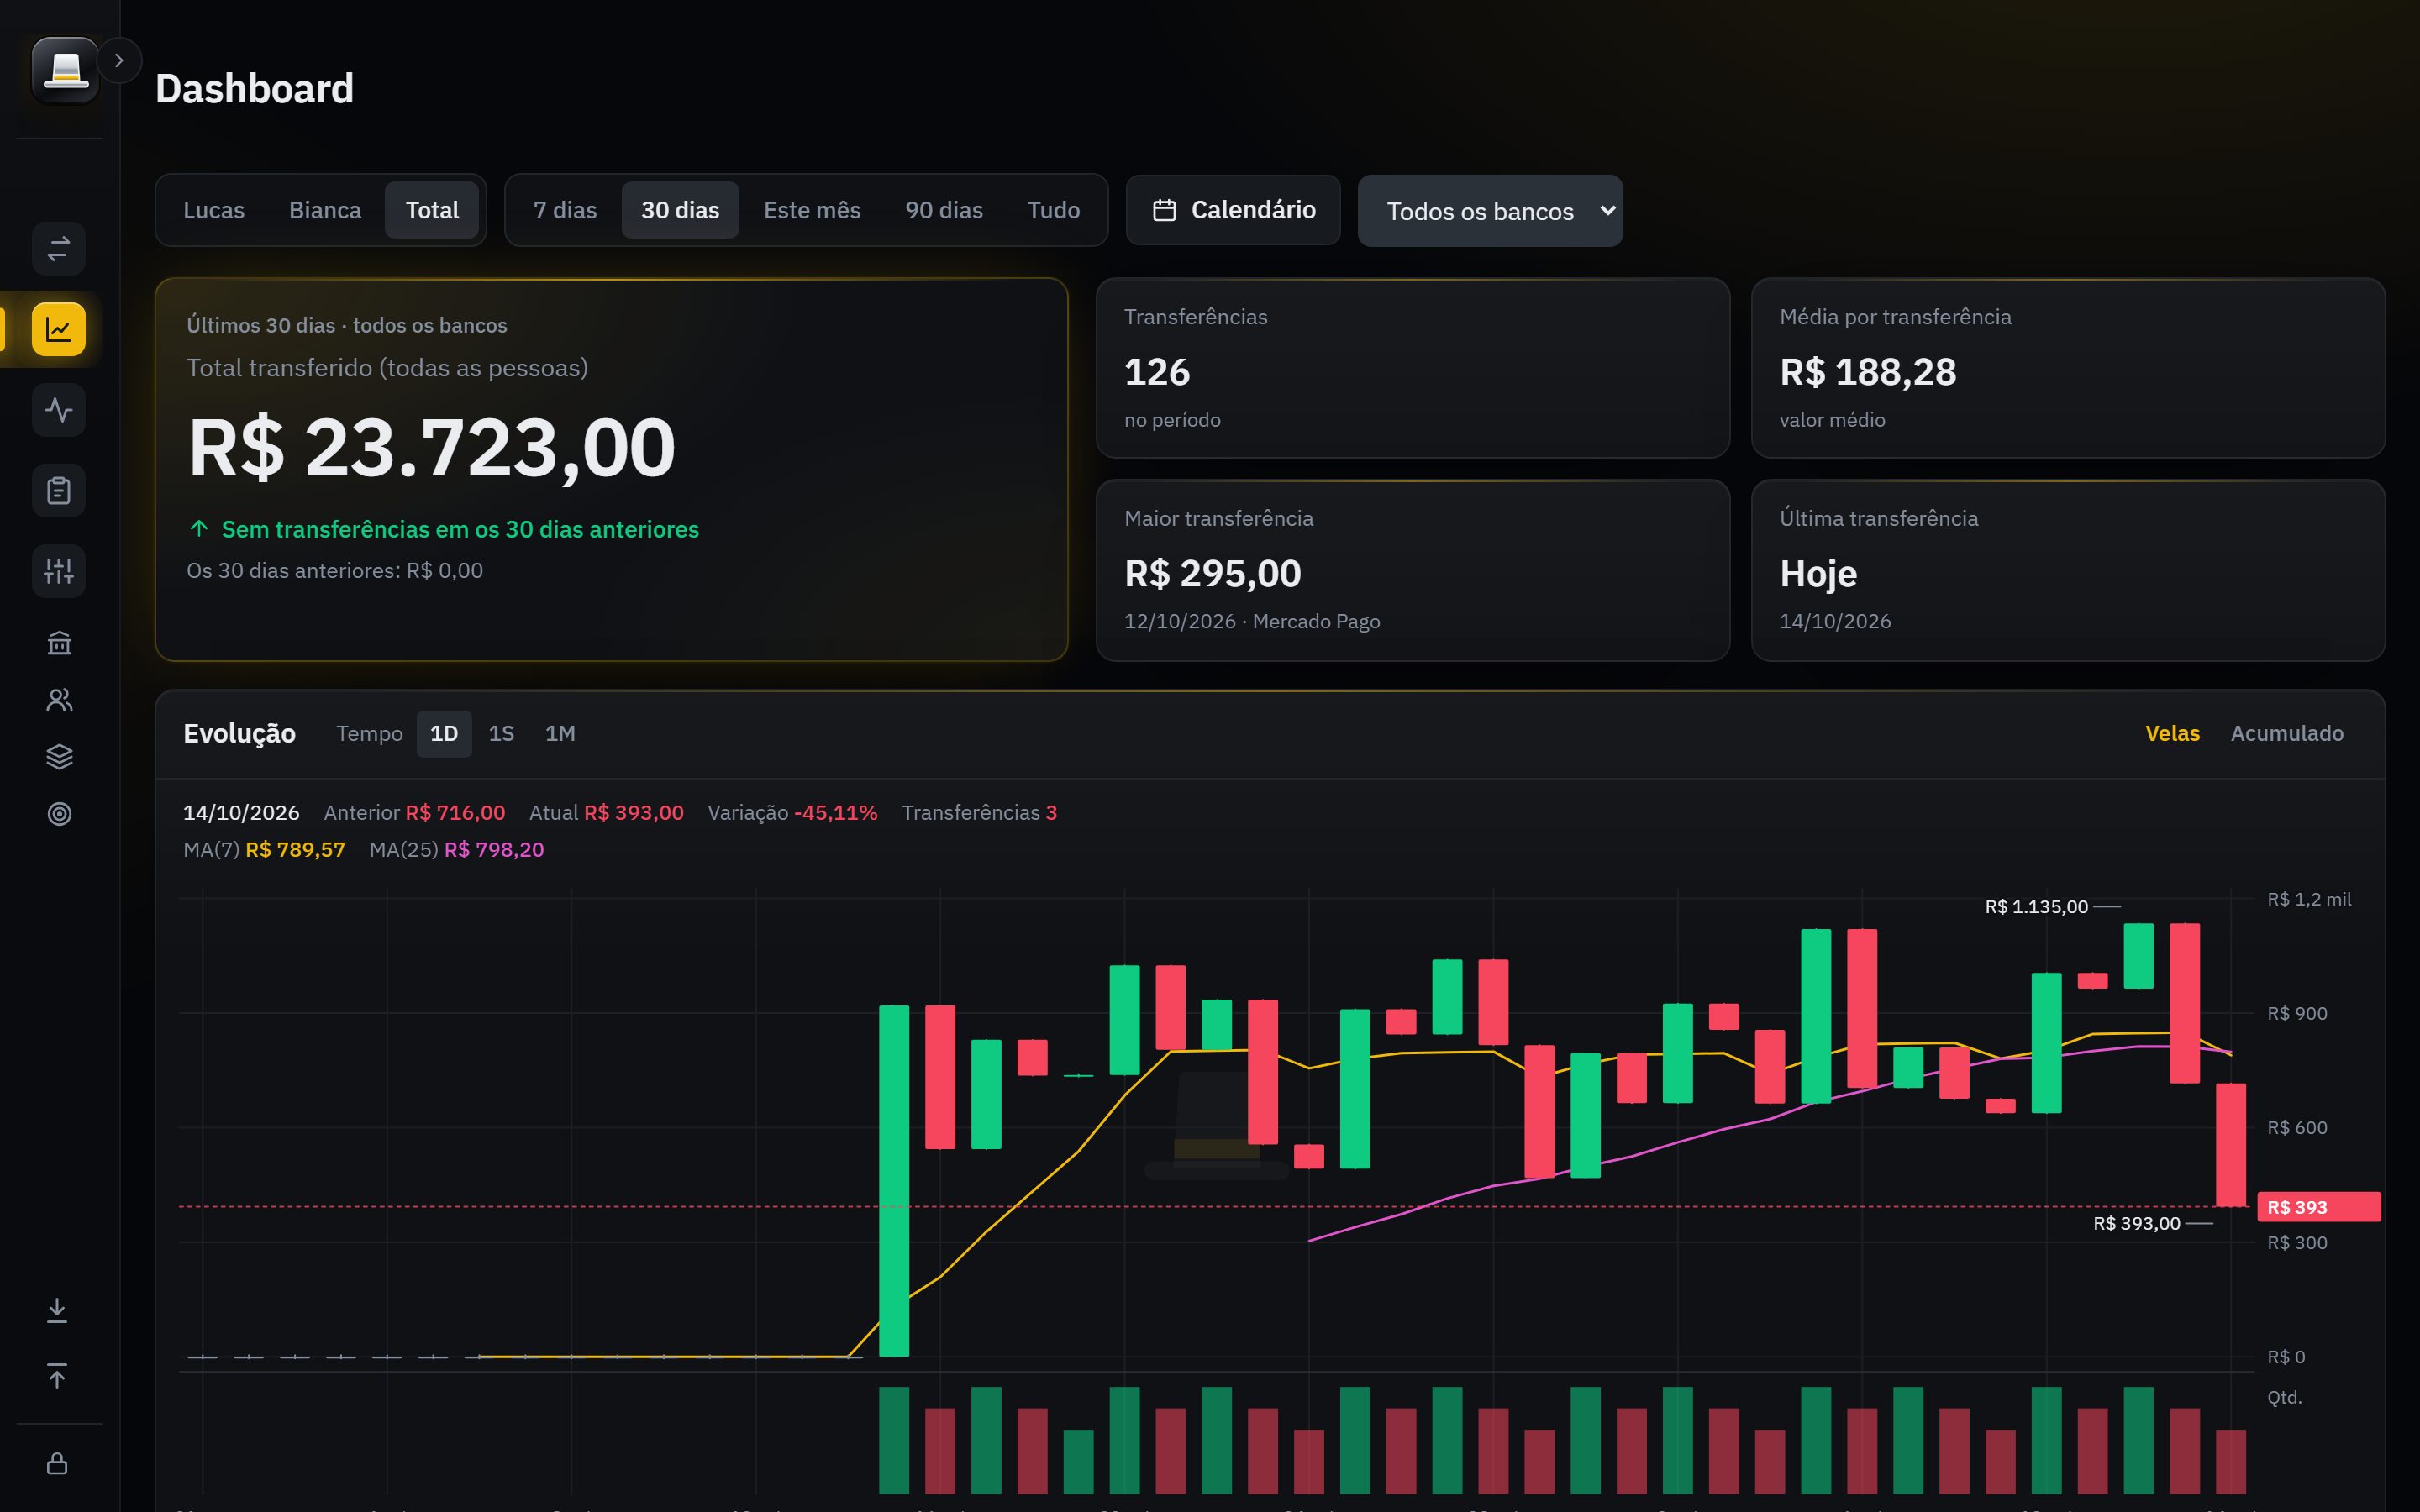
Task: Click the calendar icon in Calendário button
Action: (x=1164, y=210)
